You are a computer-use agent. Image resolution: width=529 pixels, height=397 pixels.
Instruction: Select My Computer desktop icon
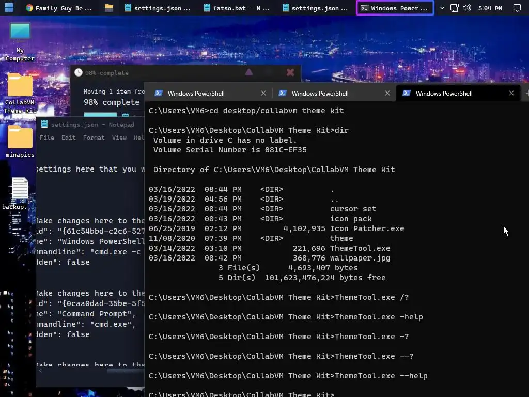coord(20,42)
